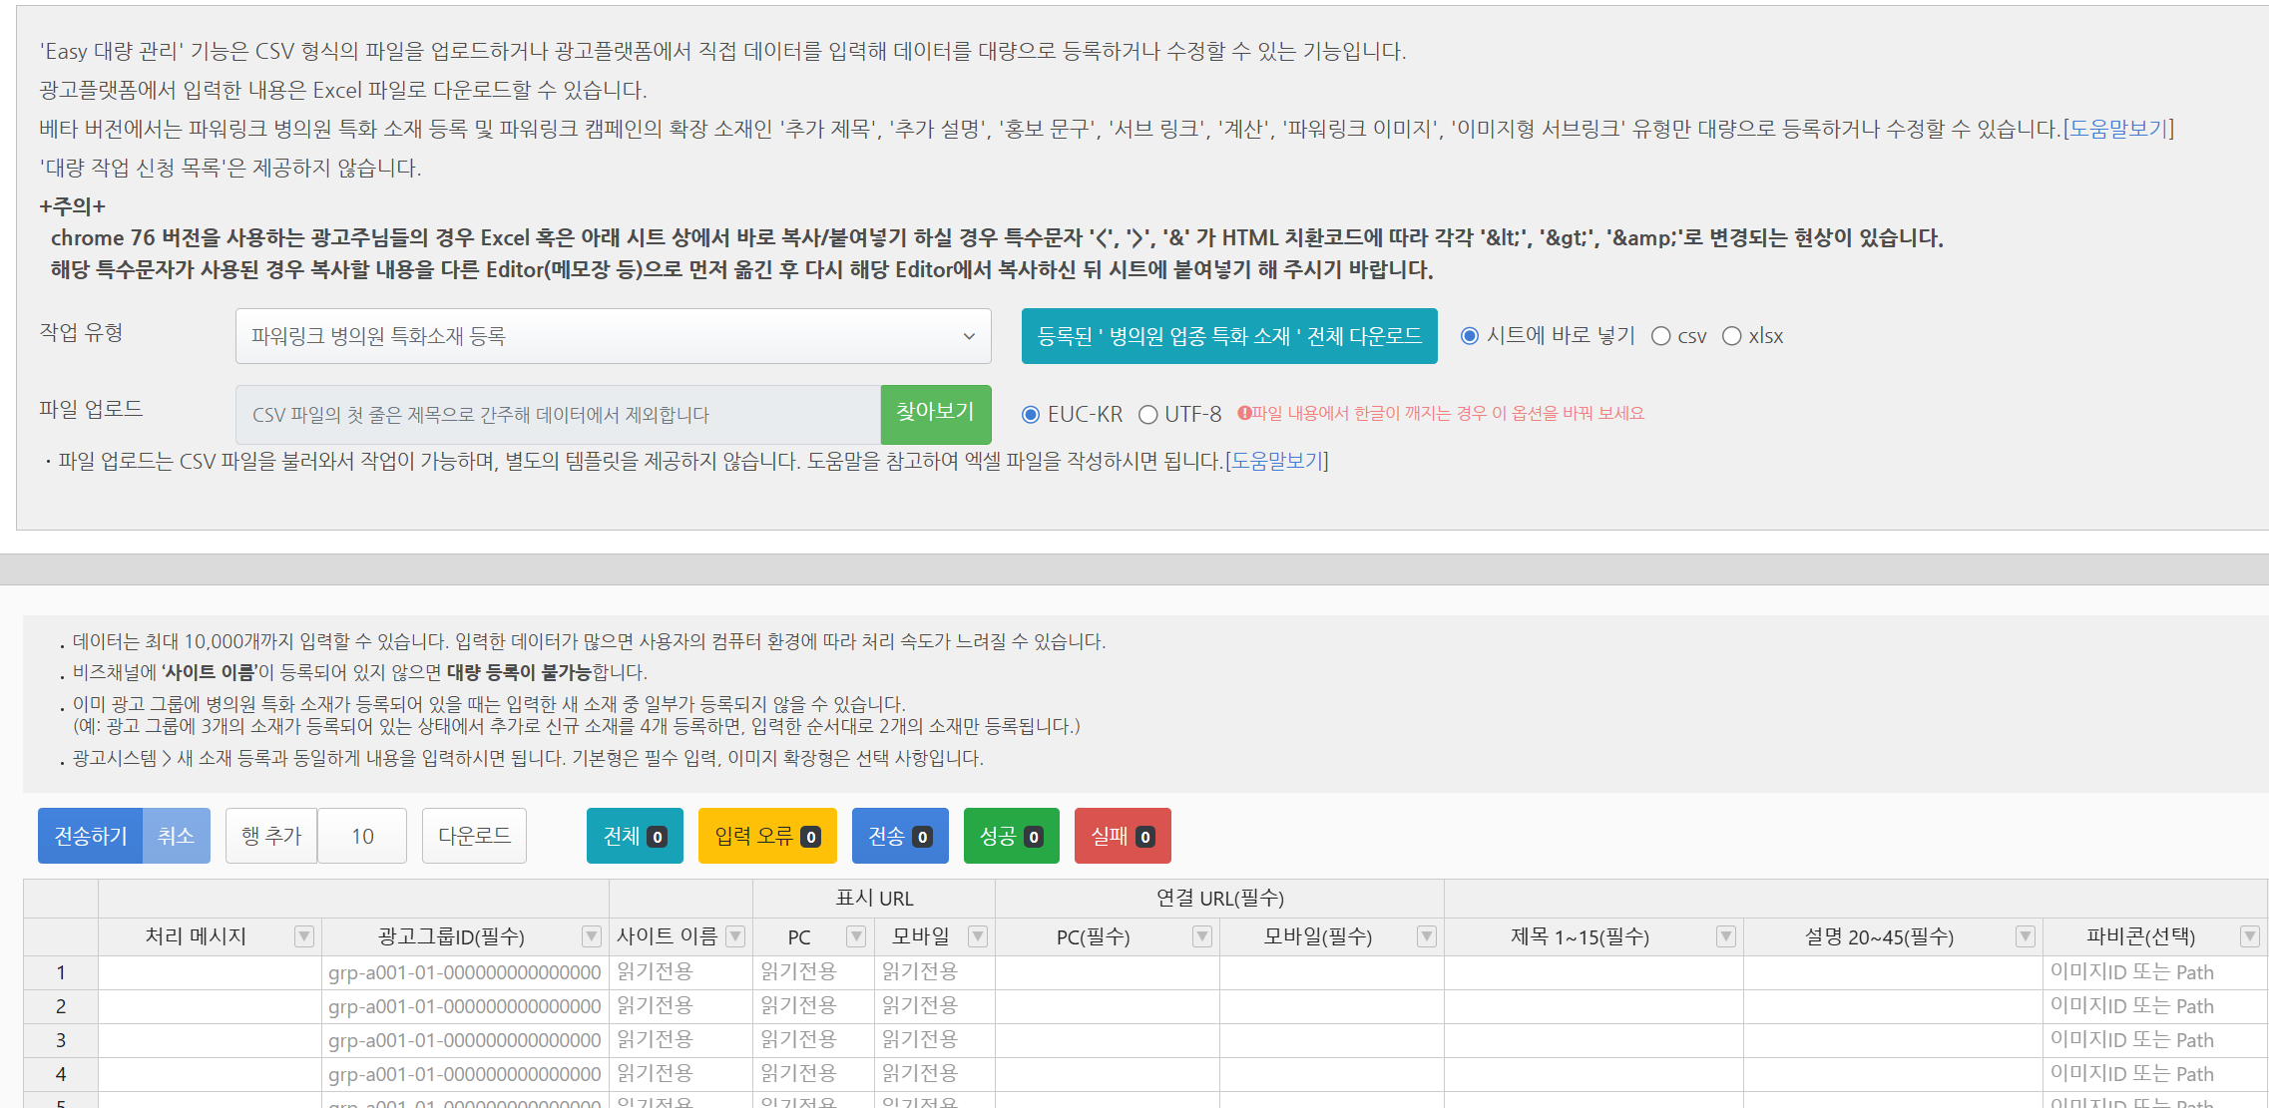
Task: Click the 찾아보기 file browse button
Action: point(935,413)
